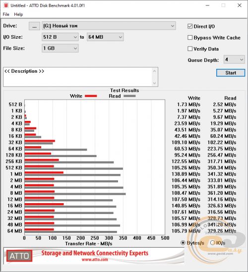Screen dimensions: 248x272
Task: Start the benchmark test
Action: tap(231, 73)
